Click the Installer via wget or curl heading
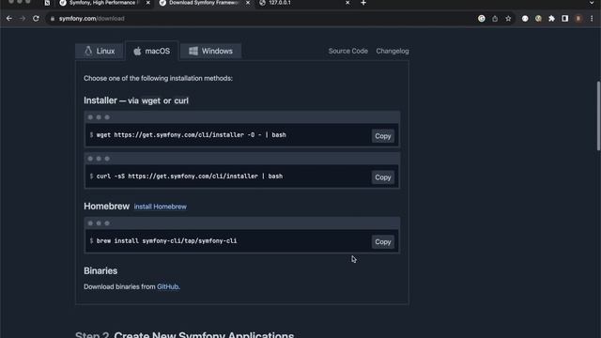601x338 pixels. pos(136,100)
